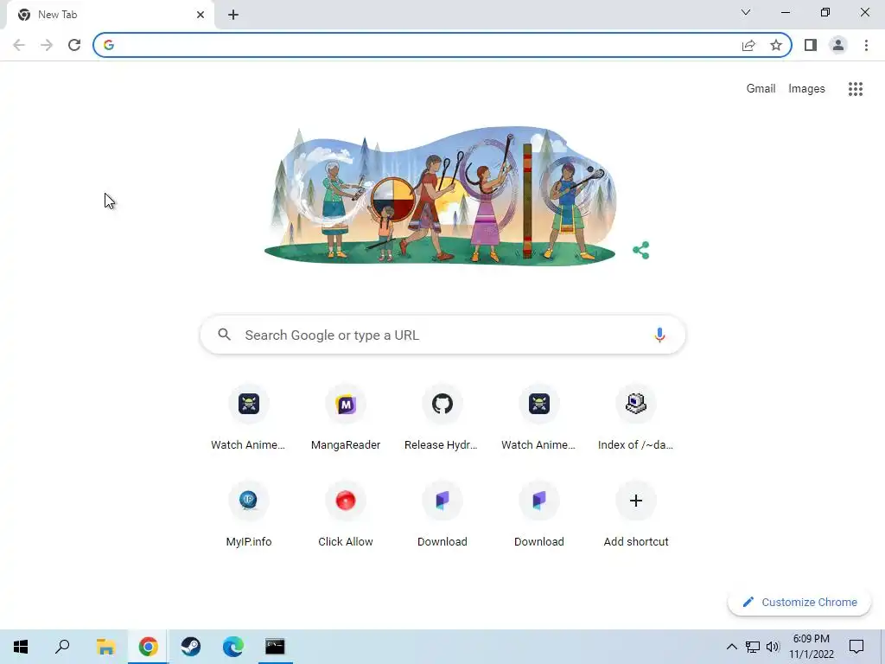Click the Customize Chrome button

(x=799, y=602)
